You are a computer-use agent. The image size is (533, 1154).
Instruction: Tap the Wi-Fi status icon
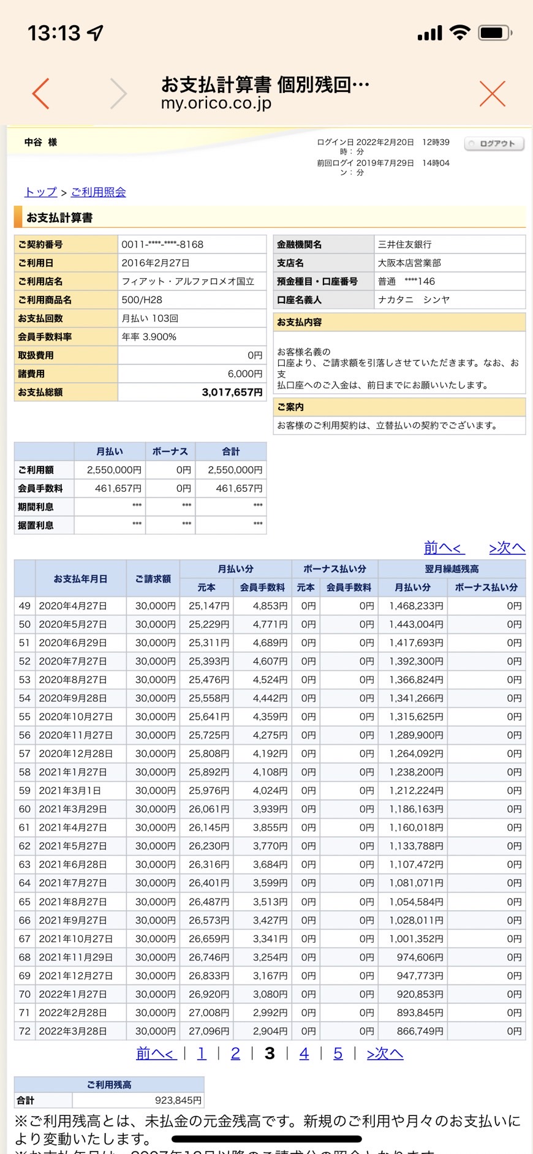(459, 32)
